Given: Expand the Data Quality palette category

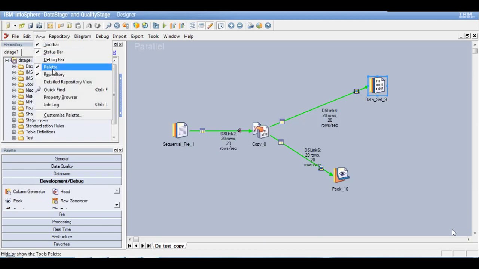Looking at the screenshot, I should pos(62,166).
